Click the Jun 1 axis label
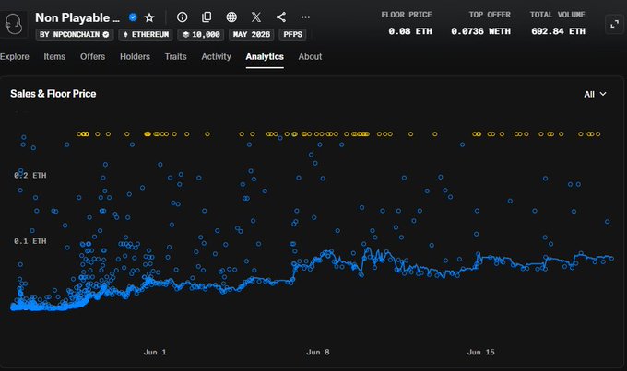Viewport: 627px width, 371px height. click(x=155, y=352)
